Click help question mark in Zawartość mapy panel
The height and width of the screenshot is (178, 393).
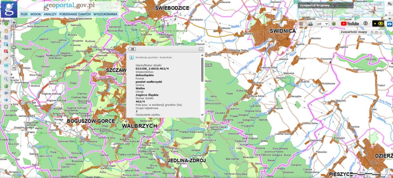(372, 32)
